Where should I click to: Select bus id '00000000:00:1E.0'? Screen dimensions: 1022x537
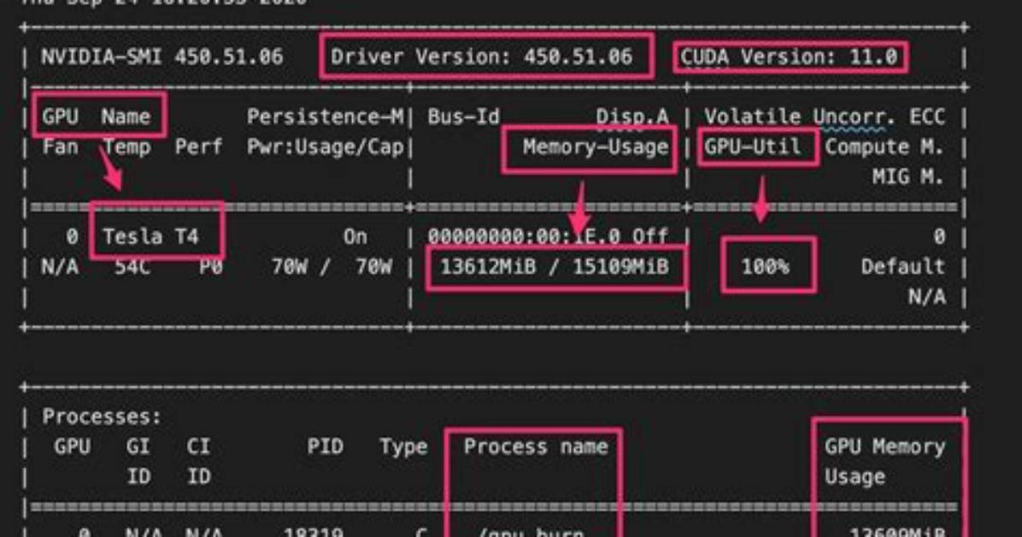tap(524, 236)
